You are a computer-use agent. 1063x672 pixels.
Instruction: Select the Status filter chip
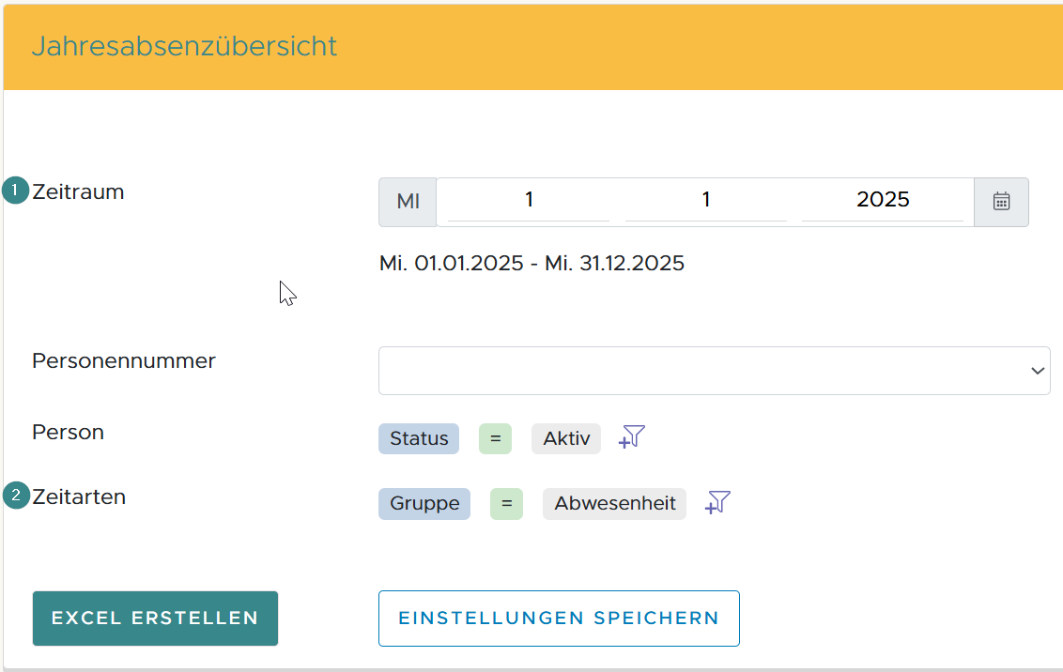click(418, 438)
